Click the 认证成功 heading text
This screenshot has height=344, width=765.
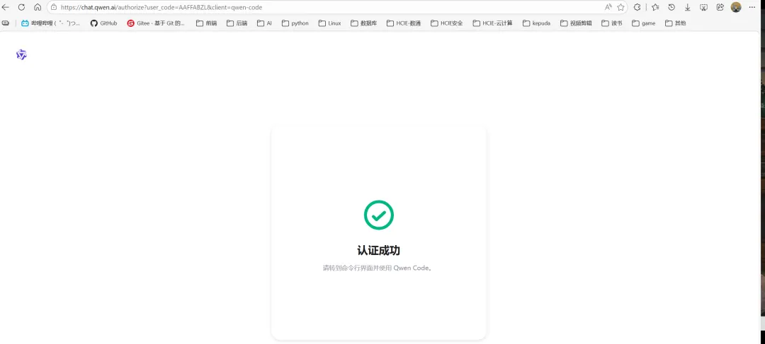point(378,251)
